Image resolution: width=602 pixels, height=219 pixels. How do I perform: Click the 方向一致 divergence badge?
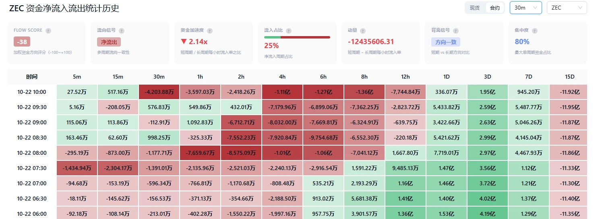pos(446,42)
